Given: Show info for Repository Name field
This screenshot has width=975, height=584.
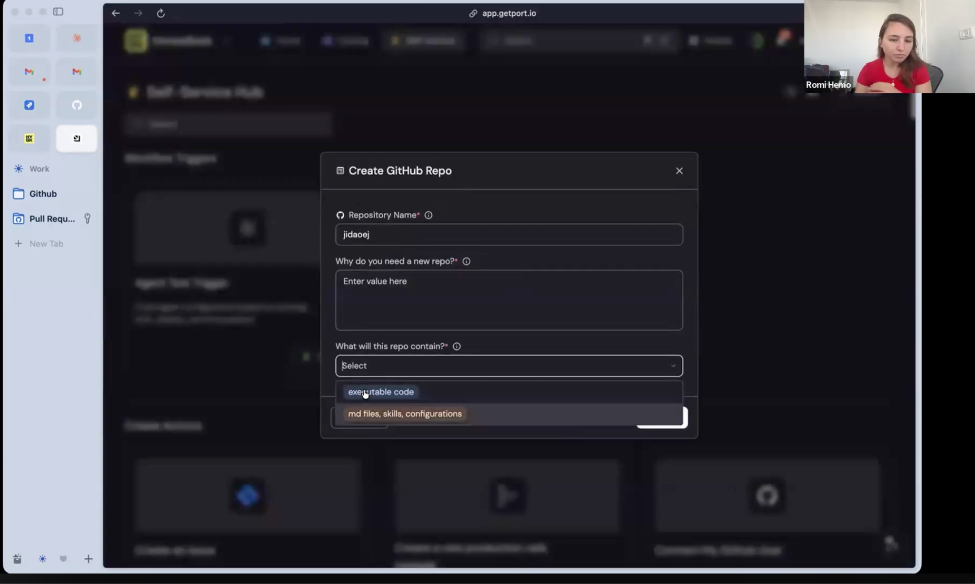Looking at the screenshot, I should click(x=428, y=215).
